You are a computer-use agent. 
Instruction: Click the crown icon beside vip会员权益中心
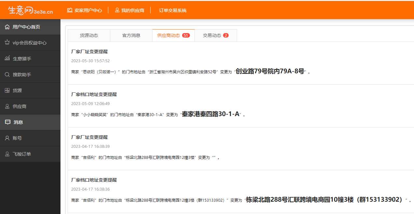point(7,42)
